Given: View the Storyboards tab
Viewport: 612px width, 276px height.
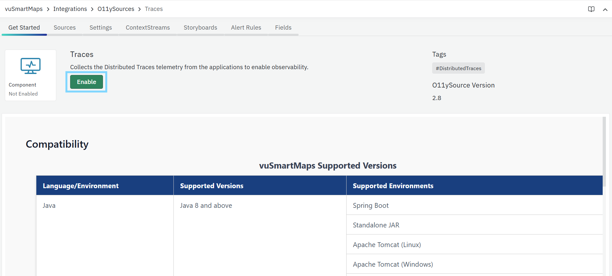Looking at the screenshot, I should (200, 28).
